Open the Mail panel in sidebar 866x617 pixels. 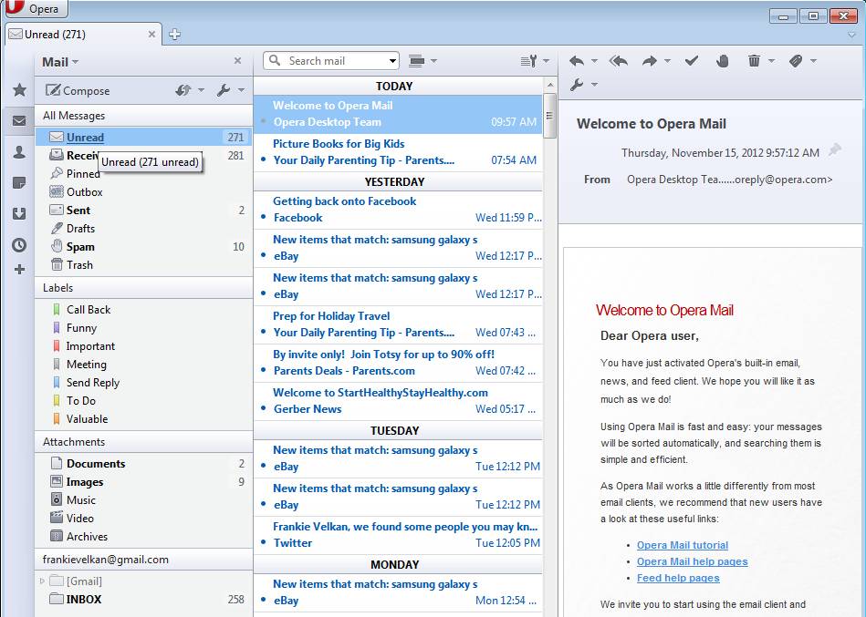[x=19, y=120]
